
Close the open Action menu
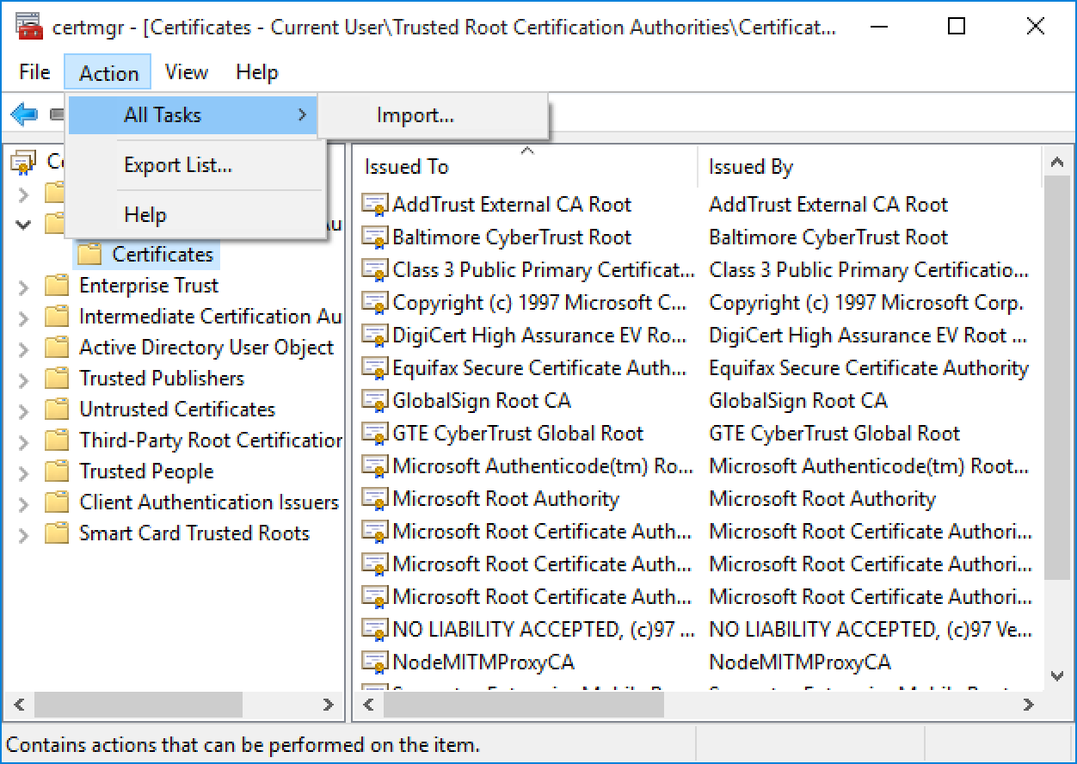pyautogui.click(x=108, y=72)
